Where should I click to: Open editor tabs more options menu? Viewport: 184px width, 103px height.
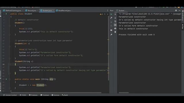[108, 11]
